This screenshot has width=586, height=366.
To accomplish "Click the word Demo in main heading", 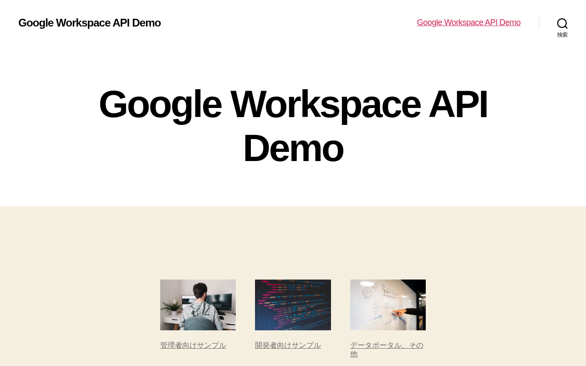I will 293,148.
